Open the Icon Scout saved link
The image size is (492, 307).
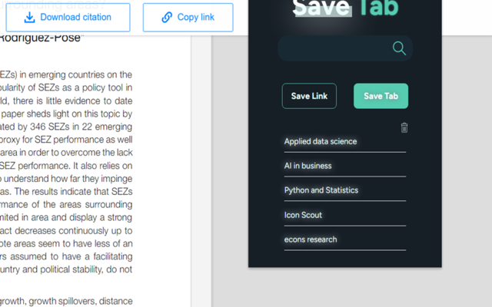pyautogui.click(x=303, y=215)
